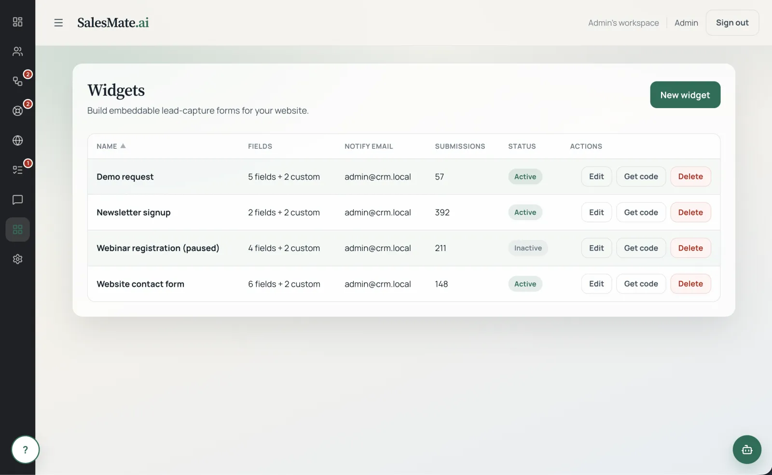The height and width of the screenshot is (475, 772).
Task: Sort by the Name column arrow
Action: [x=123, y=146]
